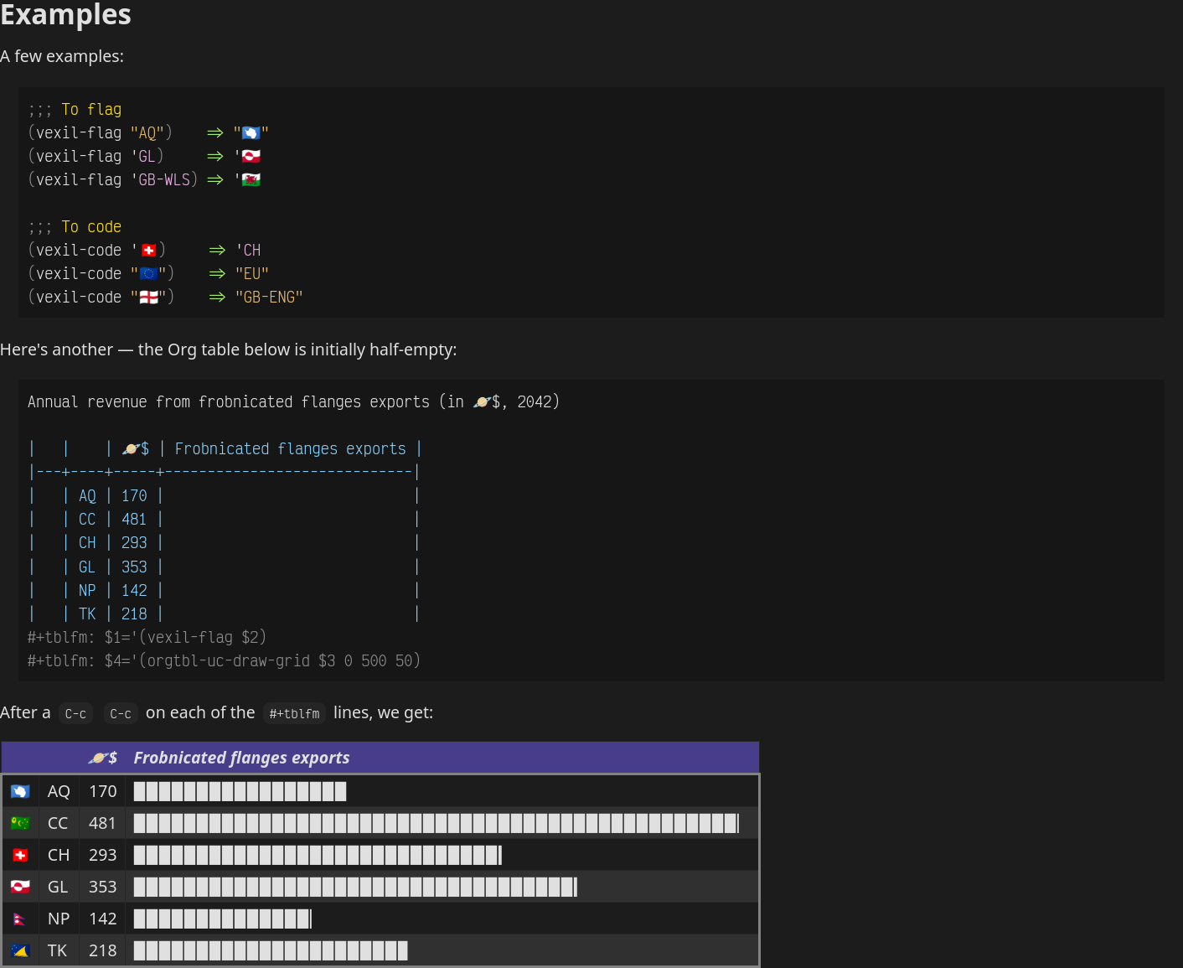Click the TK cell in rendered table
The height and width of the screenshot is (968, 1183).
click(x=57, y=950)
